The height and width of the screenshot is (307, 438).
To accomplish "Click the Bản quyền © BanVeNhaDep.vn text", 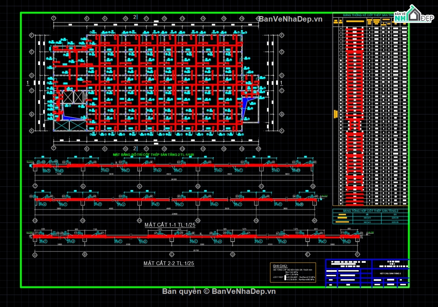I will click(219, 291).
